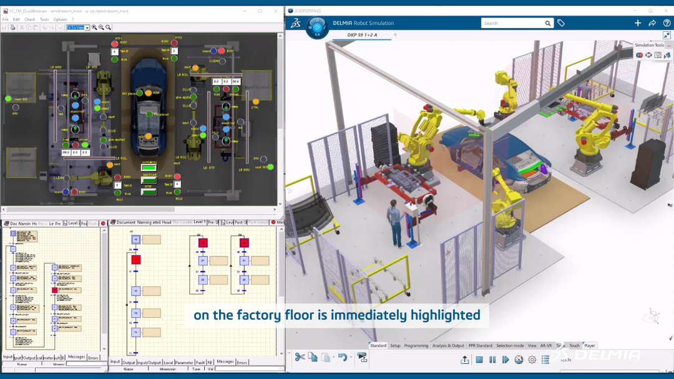Click red record icon in left pane header
Viewport: 674px width, 379px height.
point(103,223)
